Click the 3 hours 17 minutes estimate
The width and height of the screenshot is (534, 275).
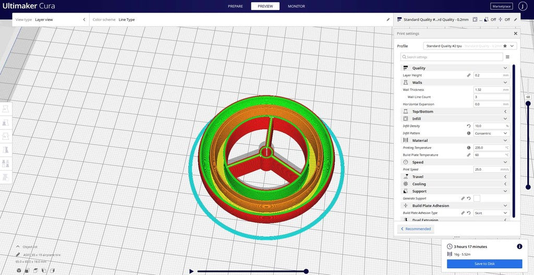(x=470, y=246)
